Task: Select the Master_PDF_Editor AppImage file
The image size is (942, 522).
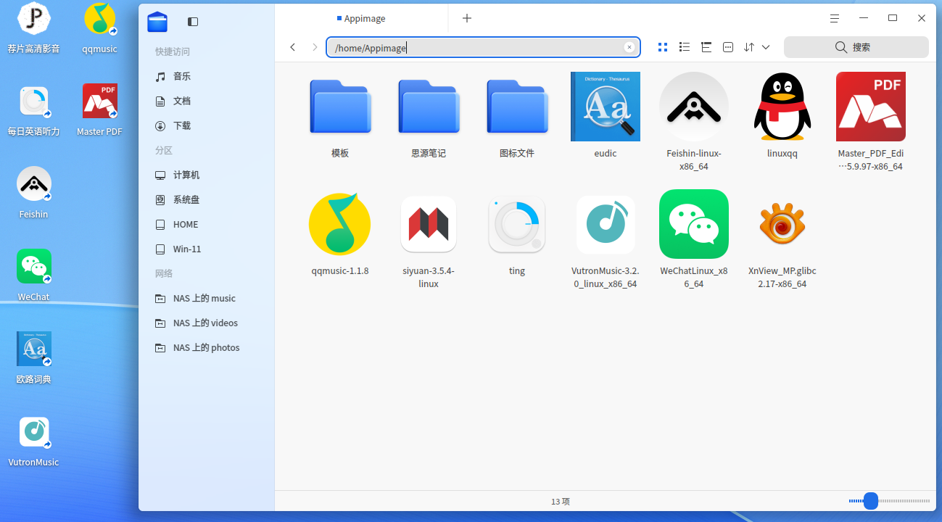Action: (x=870, y=107)
